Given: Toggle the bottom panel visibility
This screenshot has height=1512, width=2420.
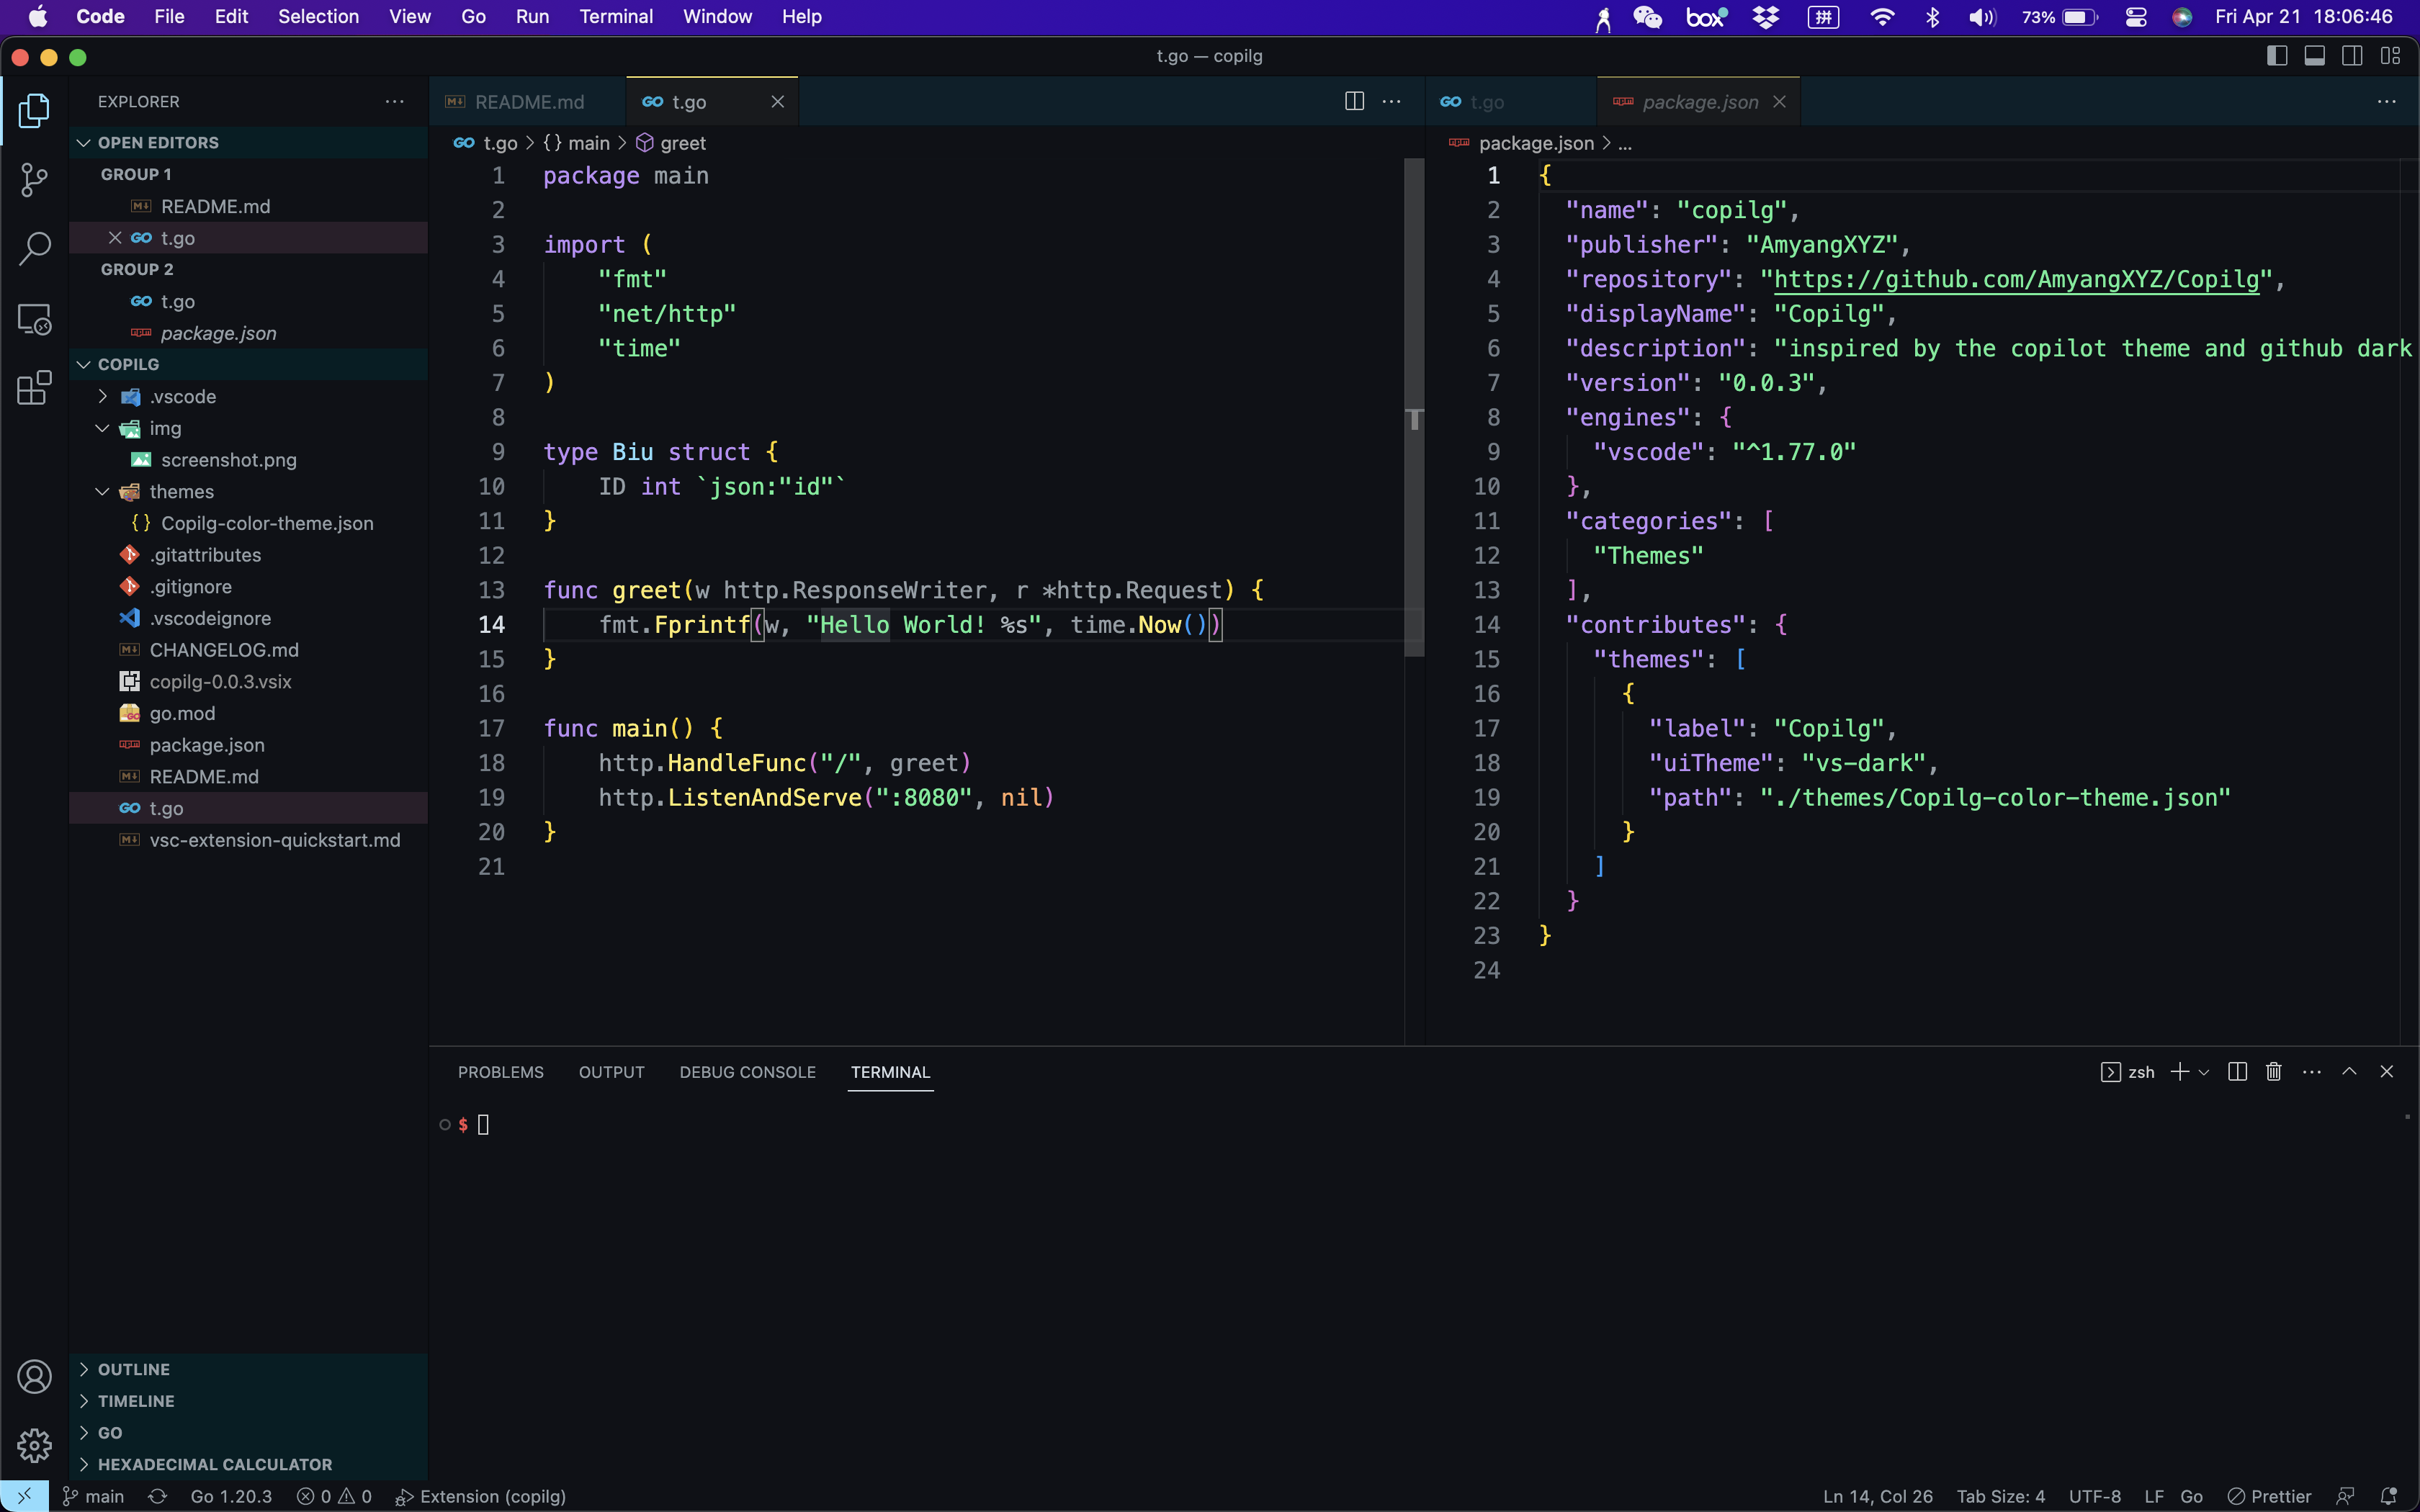Looking at the screenshot, I should 2314,56.
